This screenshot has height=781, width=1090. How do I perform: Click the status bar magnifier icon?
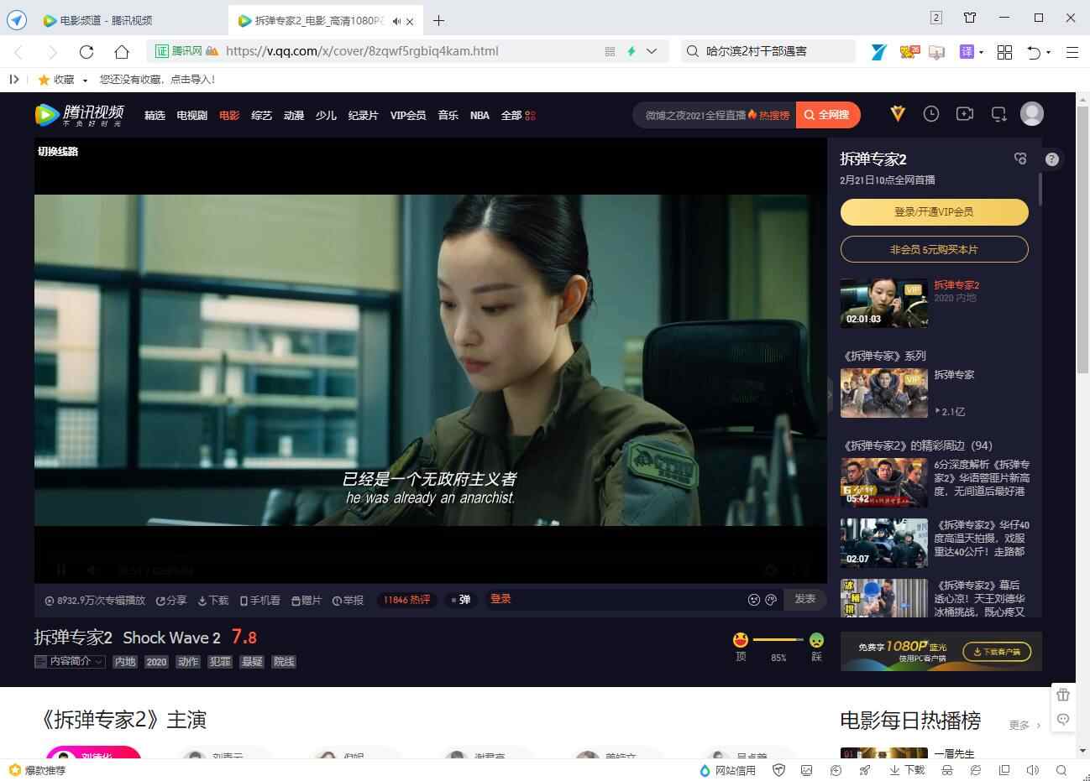click(1061, 770)
